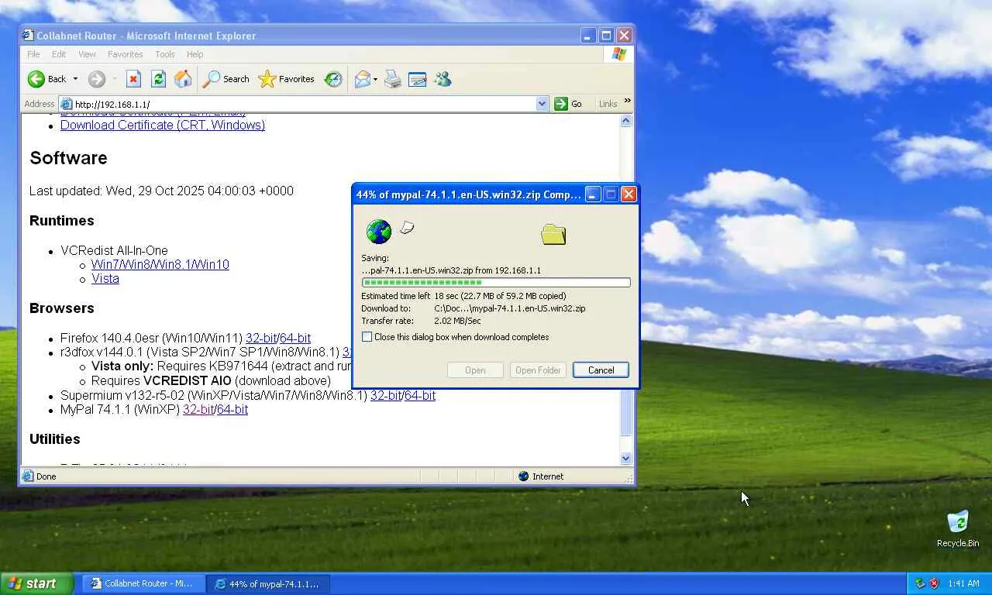
Task: Click the download destination path text
Action: (x=510, y=308)
